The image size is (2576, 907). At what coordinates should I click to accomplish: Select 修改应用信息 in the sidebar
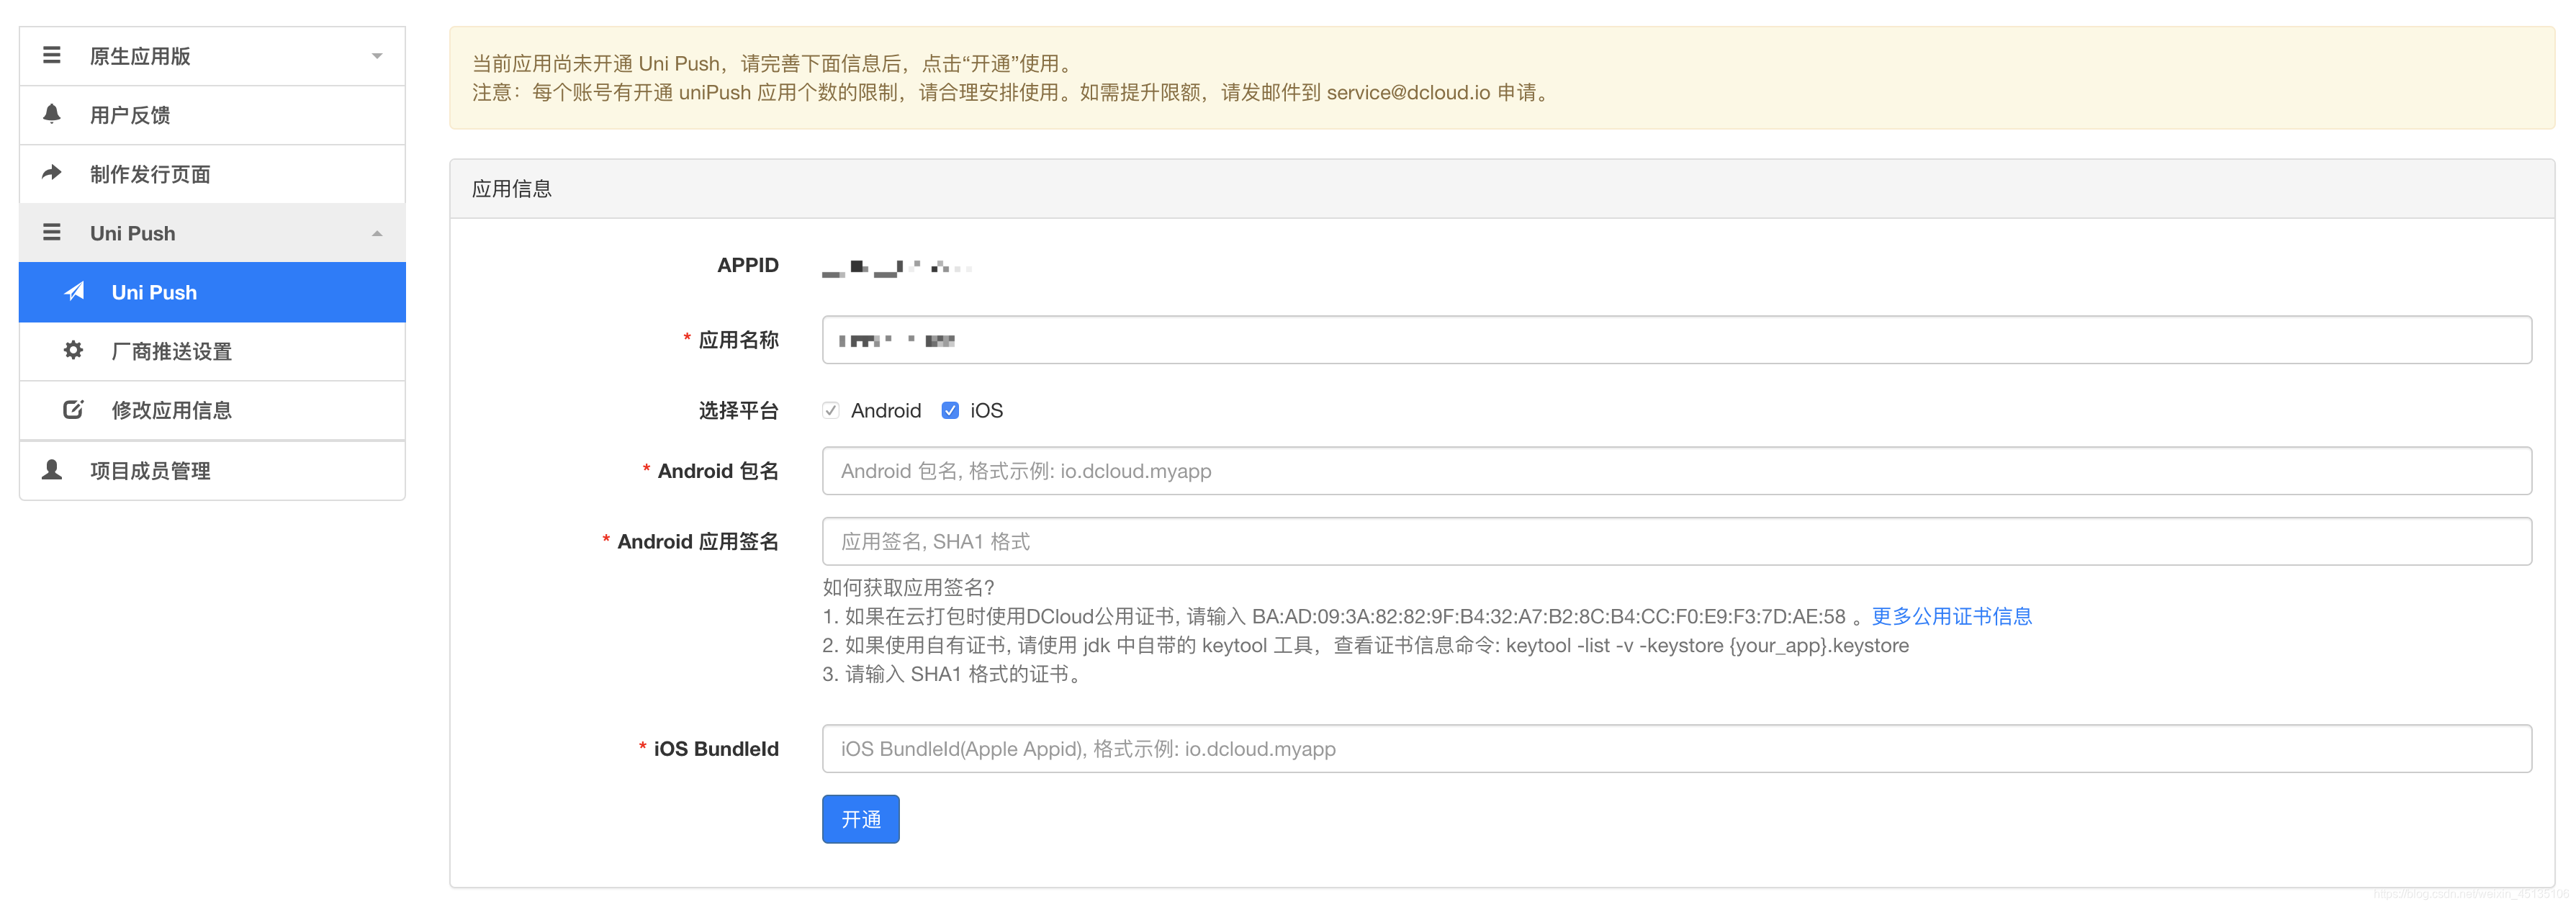(172, 410)
